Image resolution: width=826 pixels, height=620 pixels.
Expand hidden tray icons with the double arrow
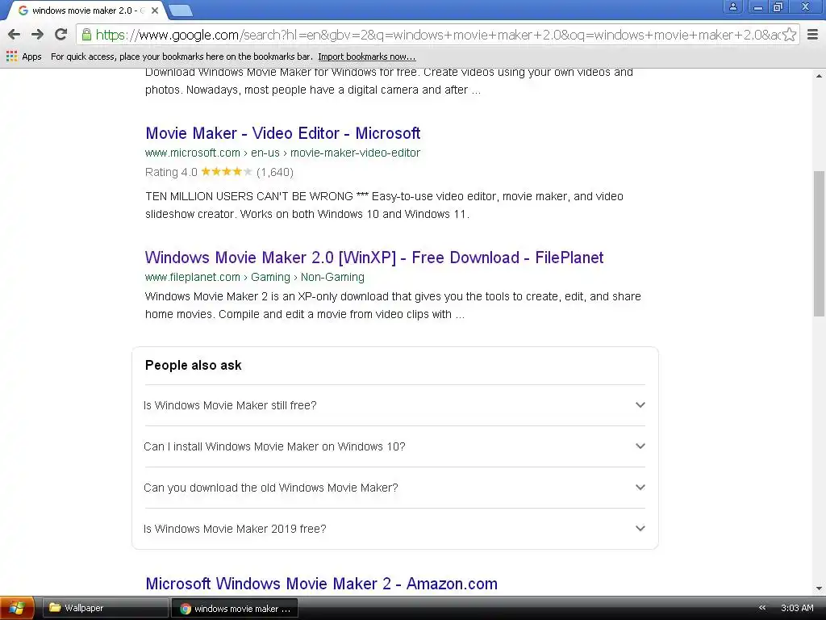761,608
